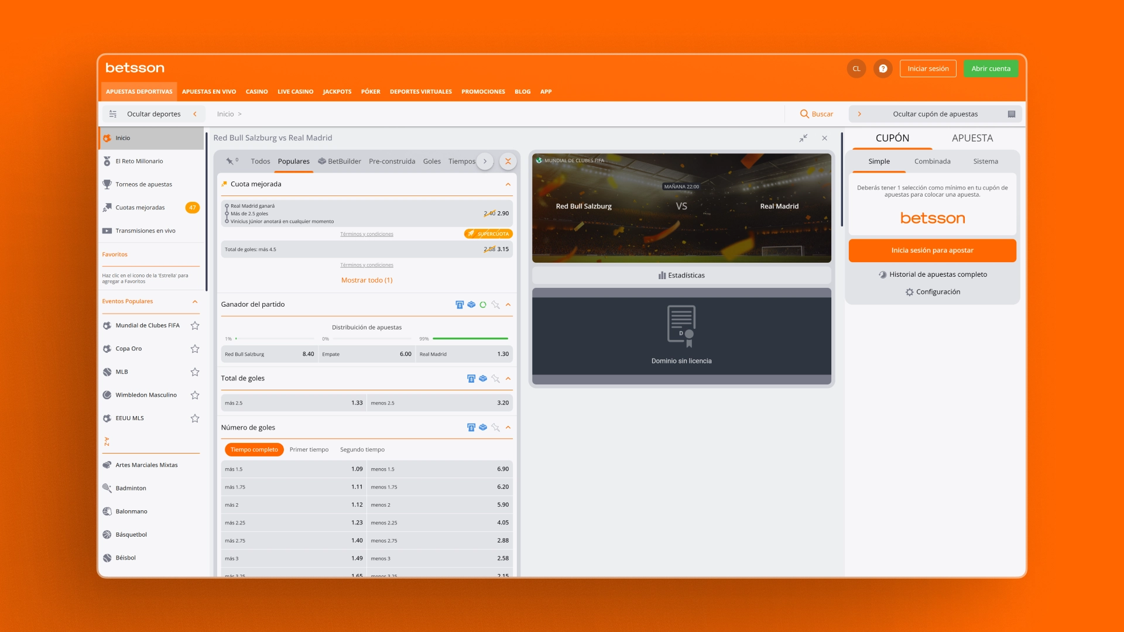1124x632 pixels.
Task: Open the Apuestas en vivo menu
Action: click(x=209, y=92)
